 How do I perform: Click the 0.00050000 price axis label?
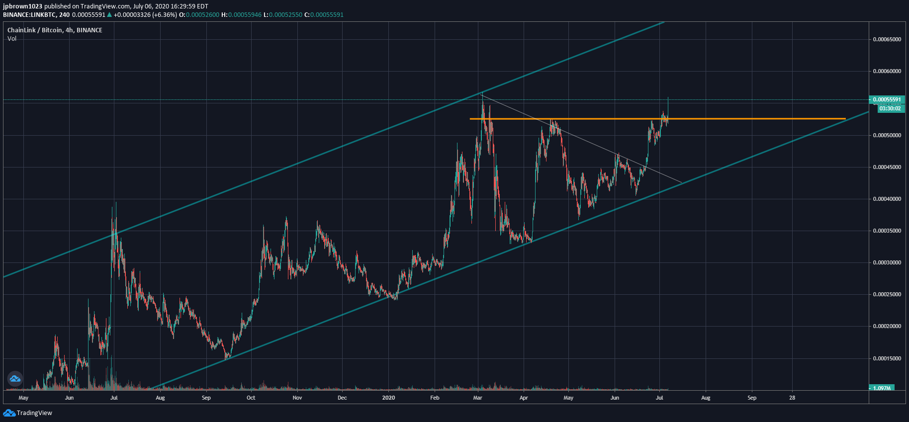coord(887,135)
